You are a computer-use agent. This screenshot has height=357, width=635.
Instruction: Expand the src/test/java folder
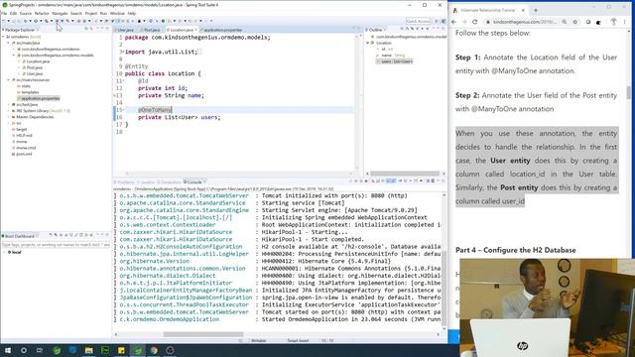[x=9, y=105]
